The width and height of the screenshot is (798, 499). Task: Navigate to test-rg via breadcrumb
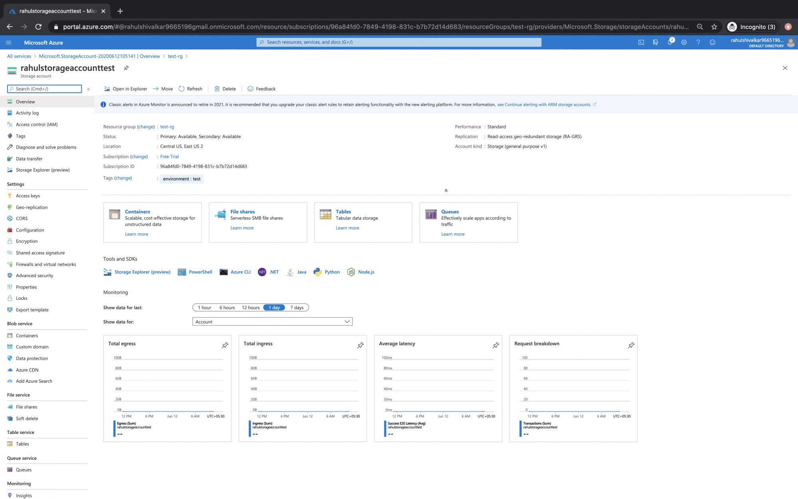[175, 56]
